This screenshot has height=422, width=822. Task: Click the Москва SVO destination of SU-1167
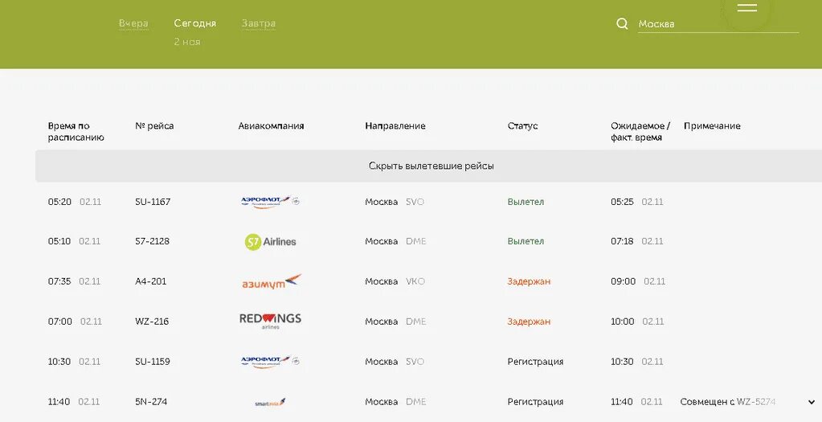(395, 202)
